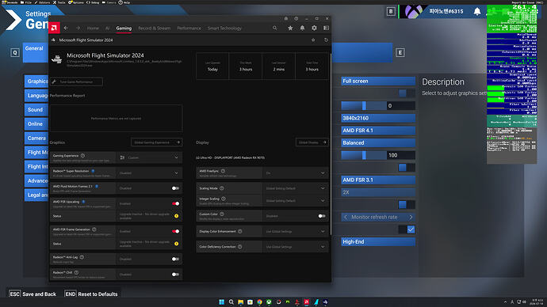Click Save and Back in the game

click(x=33, y=294)
